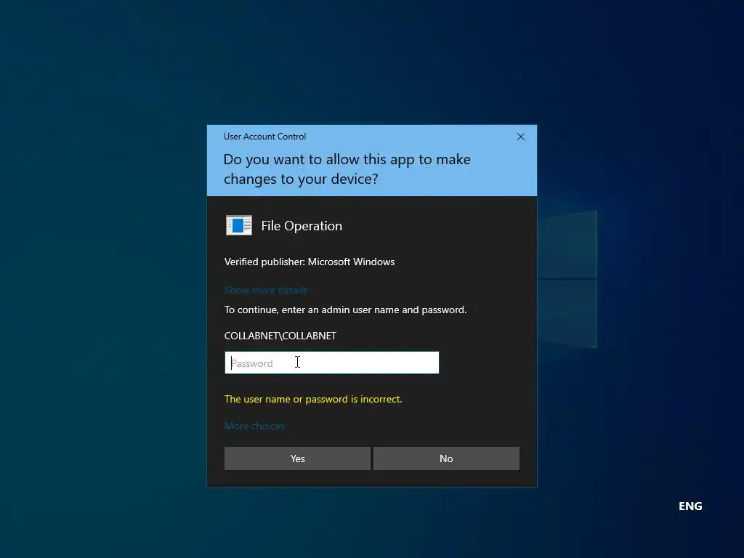Viewport: 744px width, 558px height.
Task: Open the Show more details link
Action: coord(266,290)
